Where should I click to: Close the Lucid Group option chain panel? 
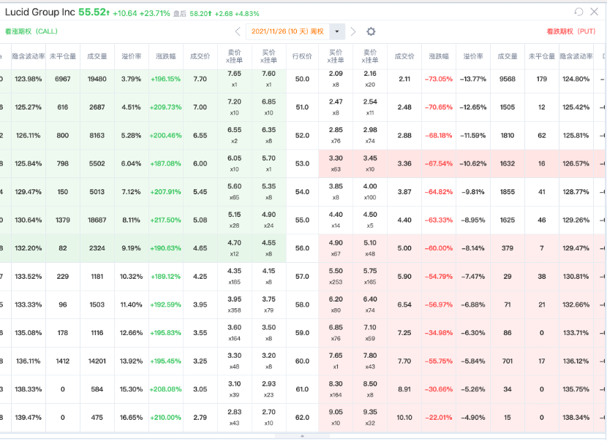pyautogui.click(x=595, y=12)
